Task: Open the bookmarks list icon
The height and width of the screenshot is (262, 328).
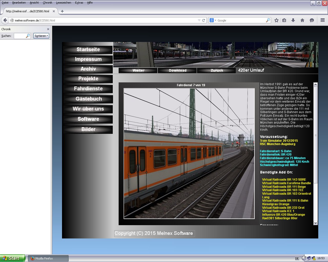Action: click(x=284, y=20)
